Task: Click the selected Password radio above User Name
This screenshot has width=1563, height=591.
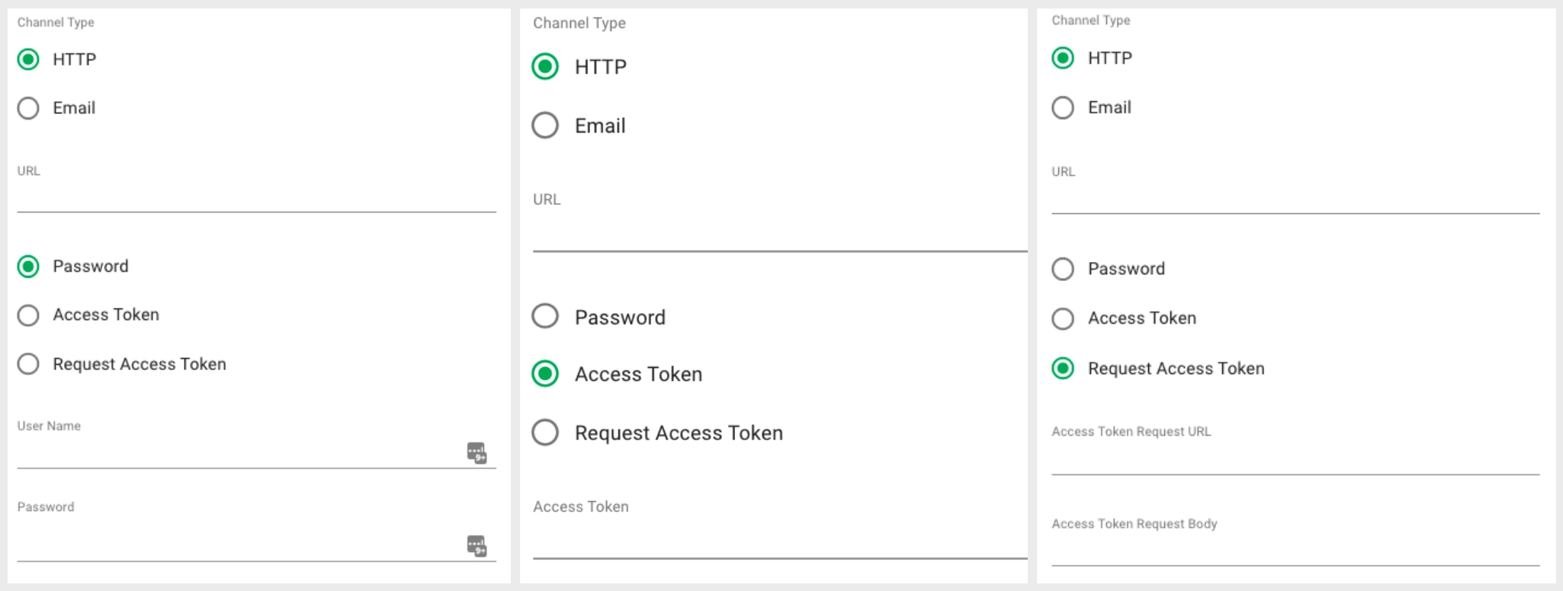Action: click(28, 267)
